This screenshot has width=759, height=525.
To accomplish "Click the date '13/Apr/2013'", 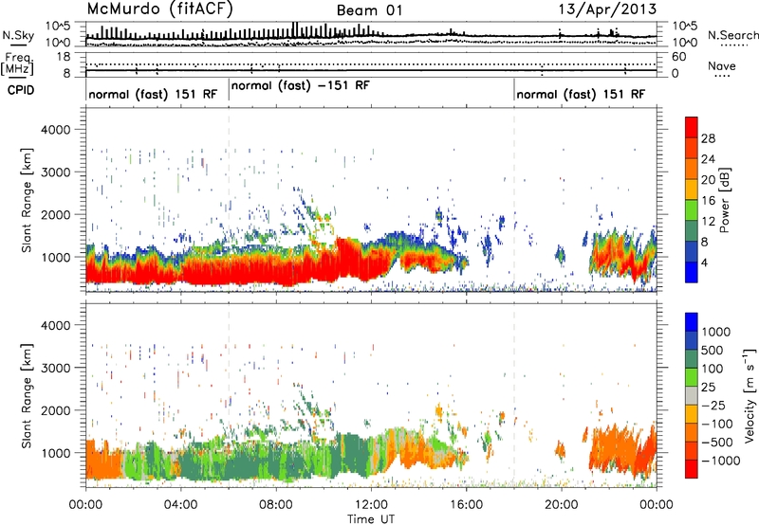I will (x=607, y=9).
